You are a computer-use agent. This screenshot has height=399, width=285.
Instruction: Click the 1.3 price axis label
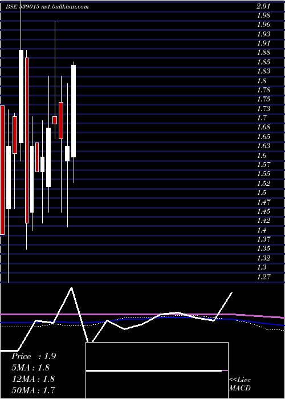point(261,268)
